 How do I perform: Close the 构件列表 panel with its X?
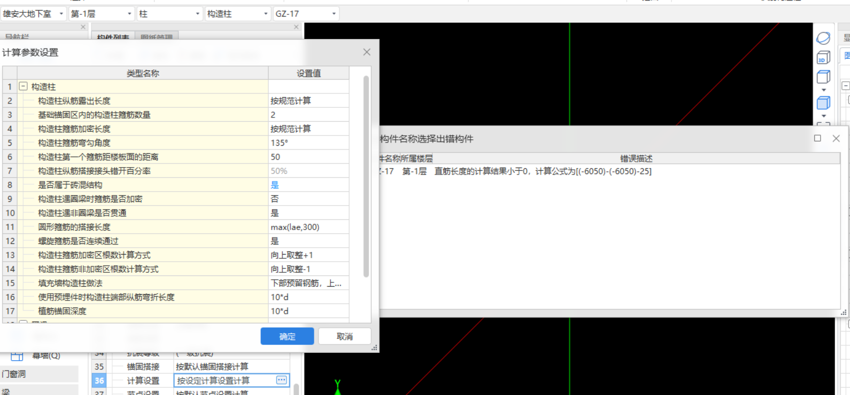click(296, 27)
